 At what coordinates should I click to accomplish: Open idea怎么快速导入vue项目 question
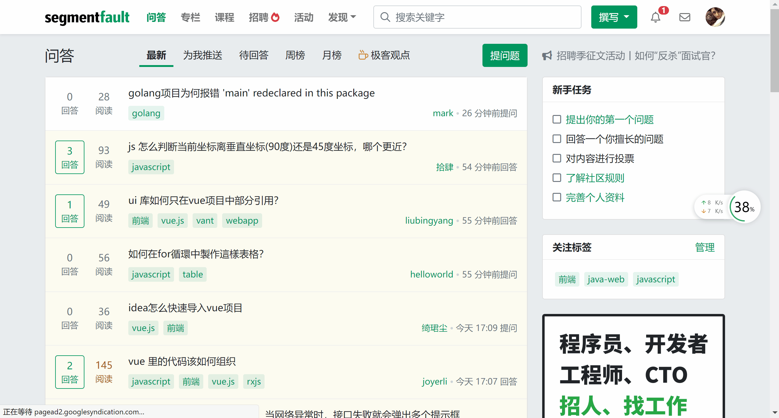[185, 308]
